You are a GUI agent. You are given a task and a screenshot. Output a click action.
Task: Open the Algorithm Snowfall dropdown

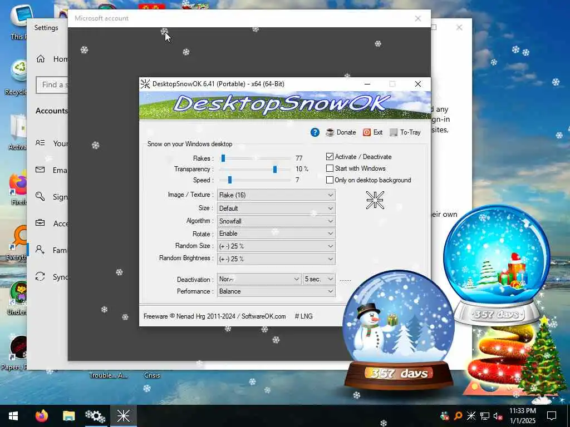[276, 221]
